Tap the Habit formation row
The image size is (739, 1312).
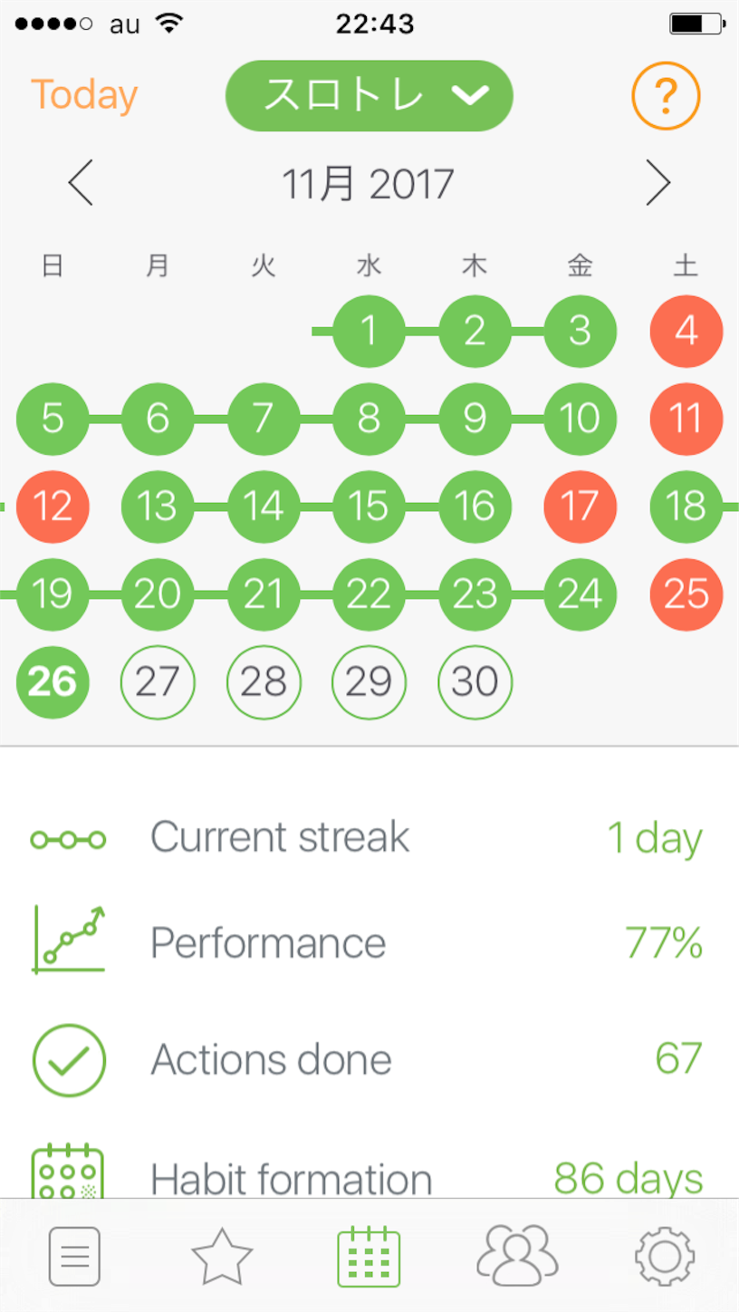369,1178
